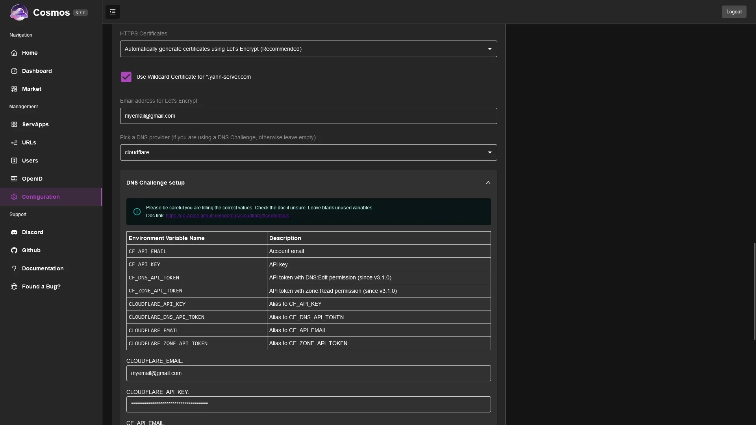Click the ServApps icon in sidebar
This screenshot has height=425, width=756.
tap(14, 124)
